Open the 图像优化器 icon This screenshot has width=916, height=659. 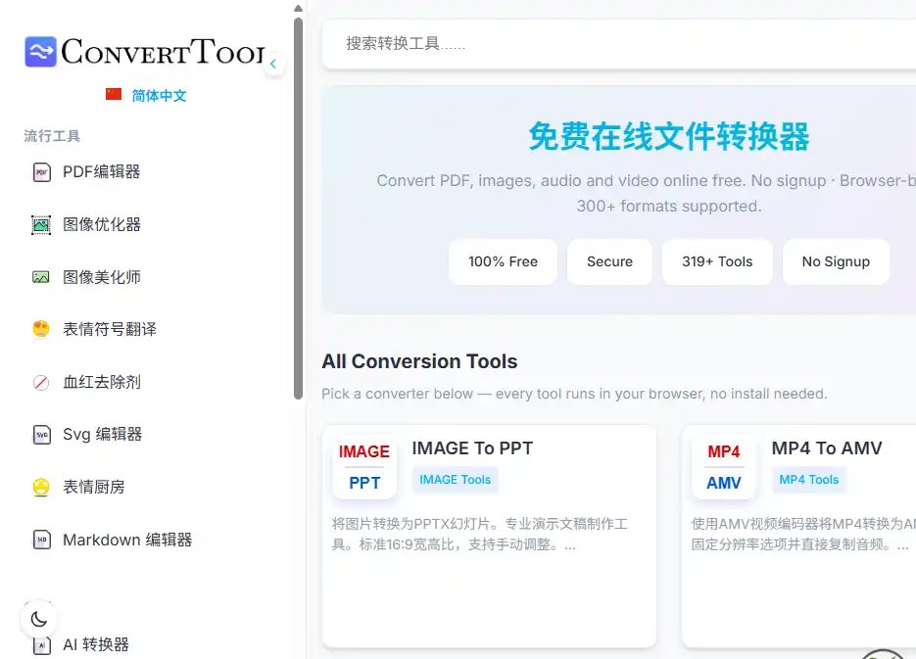point(41,224)
